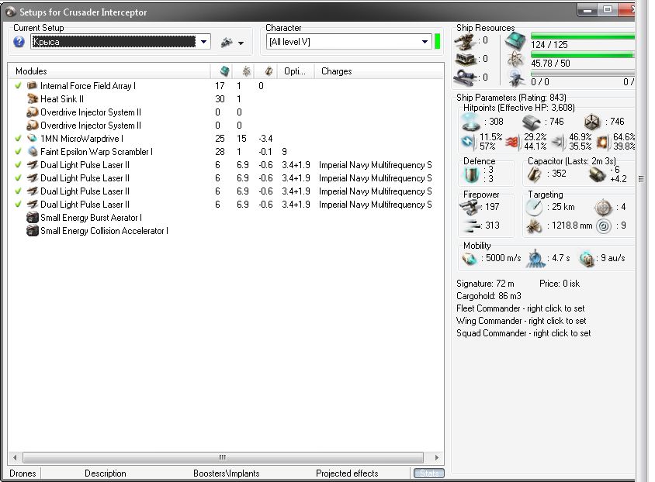Click the targeting range icon showing 25 km

click(x=534, y=207)
